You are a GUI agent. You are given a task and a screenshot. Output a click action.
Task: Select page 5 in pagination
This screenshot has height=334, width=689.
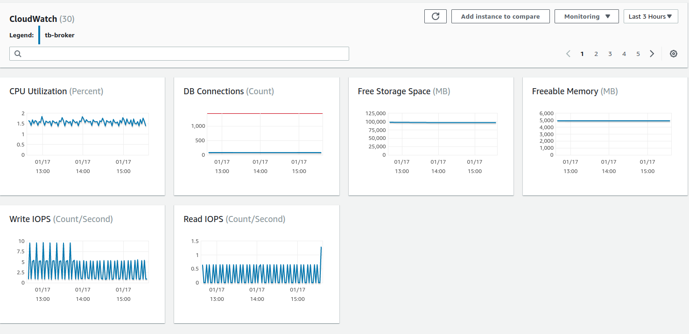(638, 54)
